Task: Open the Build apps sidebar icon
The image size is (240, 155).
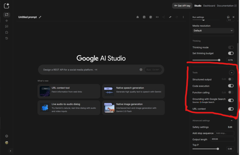Action: coord(7,32)
